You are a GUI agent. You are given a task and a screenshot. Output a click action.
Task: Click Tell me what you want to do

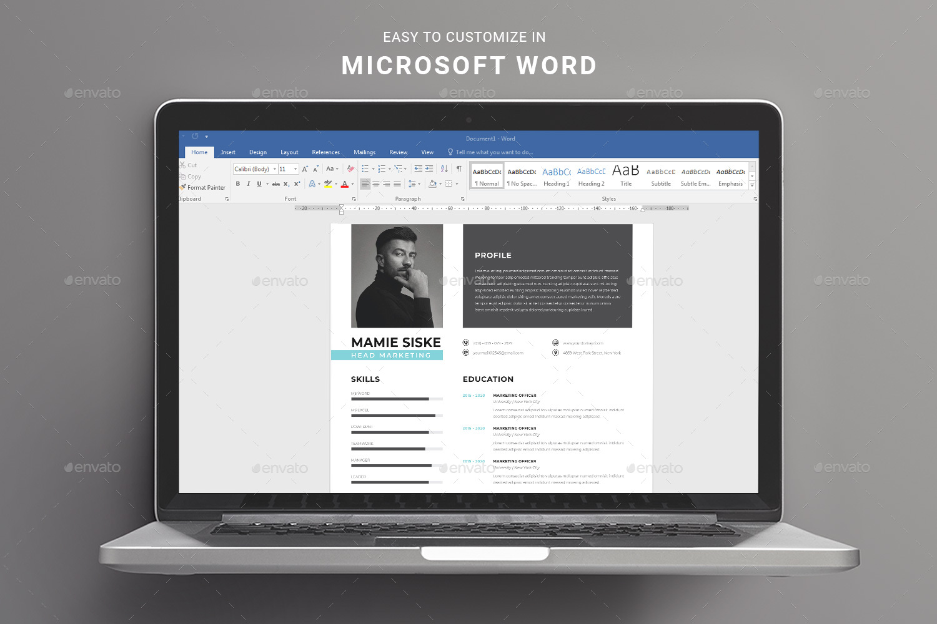tap(490, 152)
